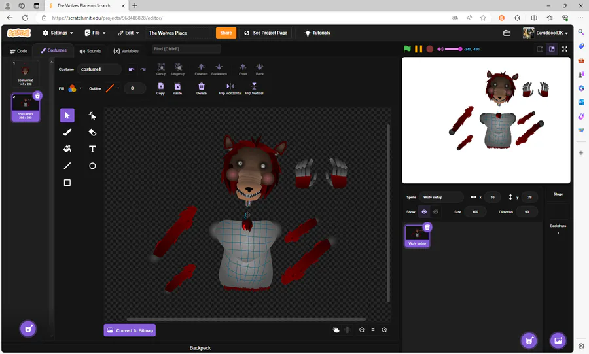Click the Copy icon

(x=160, y=88)
